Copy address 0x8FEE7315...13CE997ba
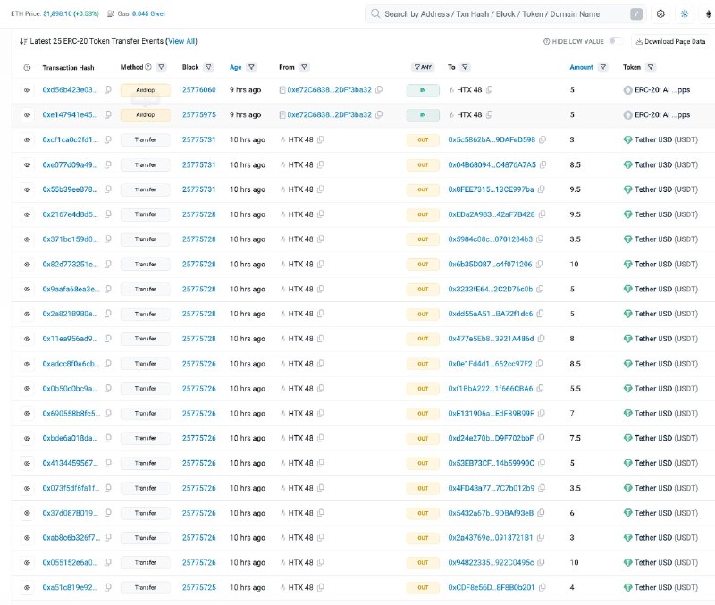This screenshot has height=605, width=715. [x=542, y=189]
